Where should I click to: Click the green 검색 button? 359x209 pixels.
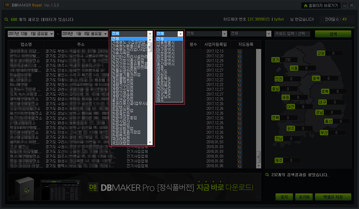[333, 34]
